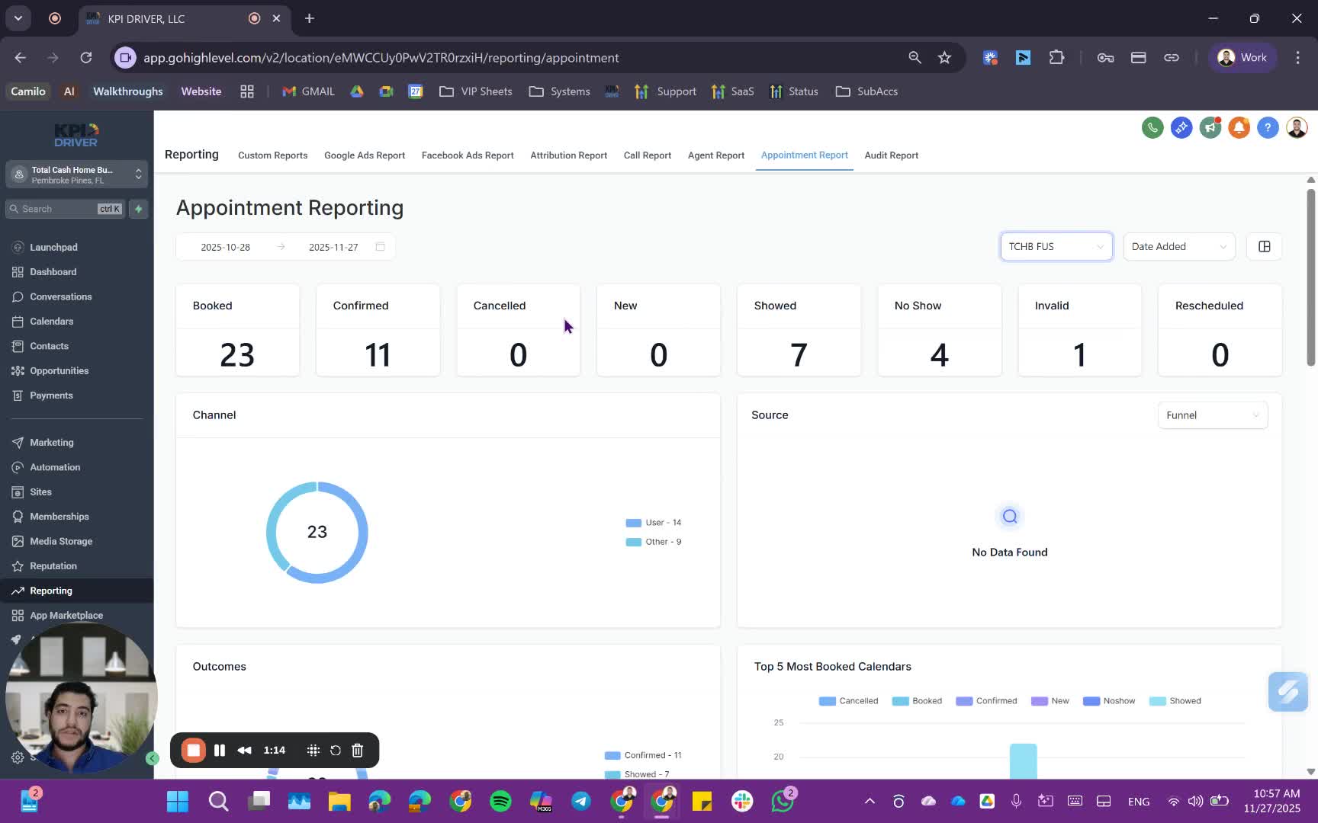Image resolution: width=1318 pixels, height=823 pixels.
Task: Open the column layout settings icon
Action: pos(1265,246)
